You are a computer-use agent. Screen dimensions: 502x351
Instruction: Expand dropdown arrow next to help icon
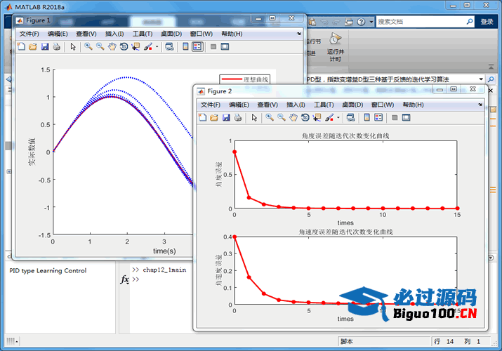(371, 22)
